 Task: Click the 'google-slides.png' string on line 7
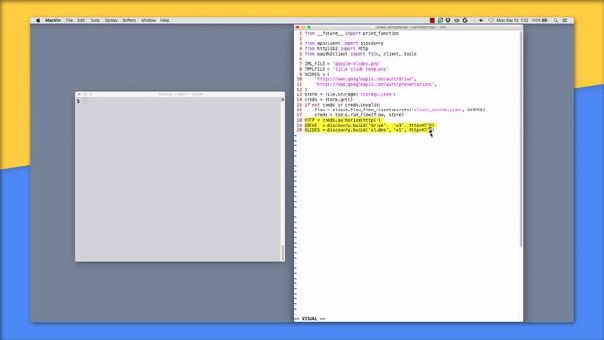point(357,64)
